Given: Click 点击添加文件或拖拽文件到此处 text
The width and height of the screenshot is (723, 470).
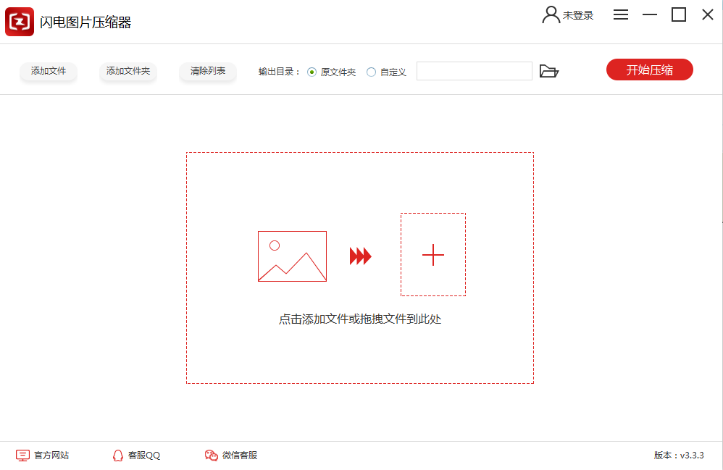Looking at the screenshot, I should tap(360, 319).
